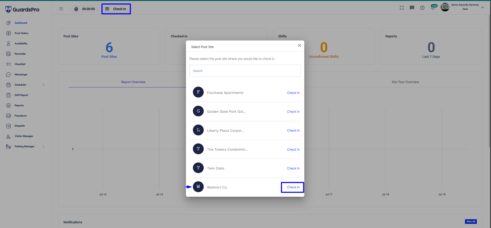Switch to the Report Overview tab
Image resolution: width=491 pixels, height=228 pixels.
(133, 82)
